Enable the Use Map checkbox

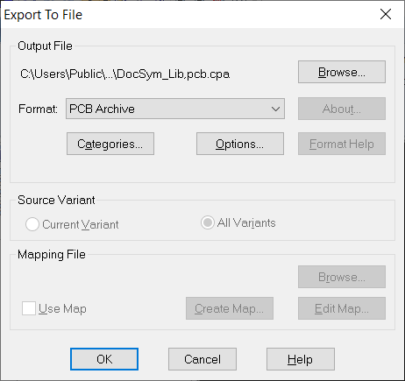click(29, 308)
